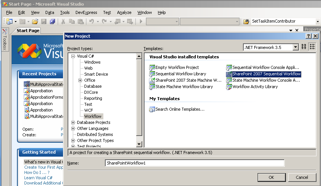Click the Undo arrow icon
This screenshot has height=186, width=321.
point(92,21)
